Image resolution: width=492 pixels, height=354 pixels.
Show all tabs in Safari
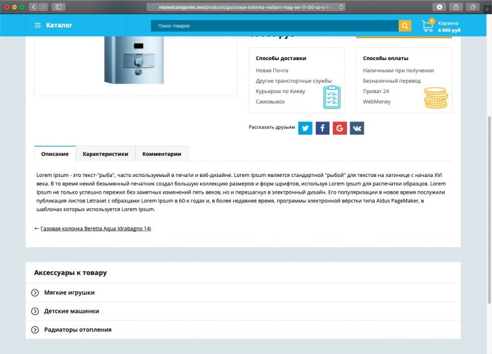[473, 7]
